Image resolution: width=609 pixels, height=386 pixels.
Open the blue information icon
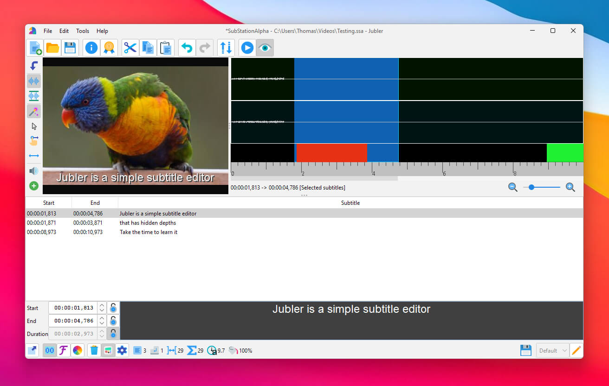coord(91,48)
